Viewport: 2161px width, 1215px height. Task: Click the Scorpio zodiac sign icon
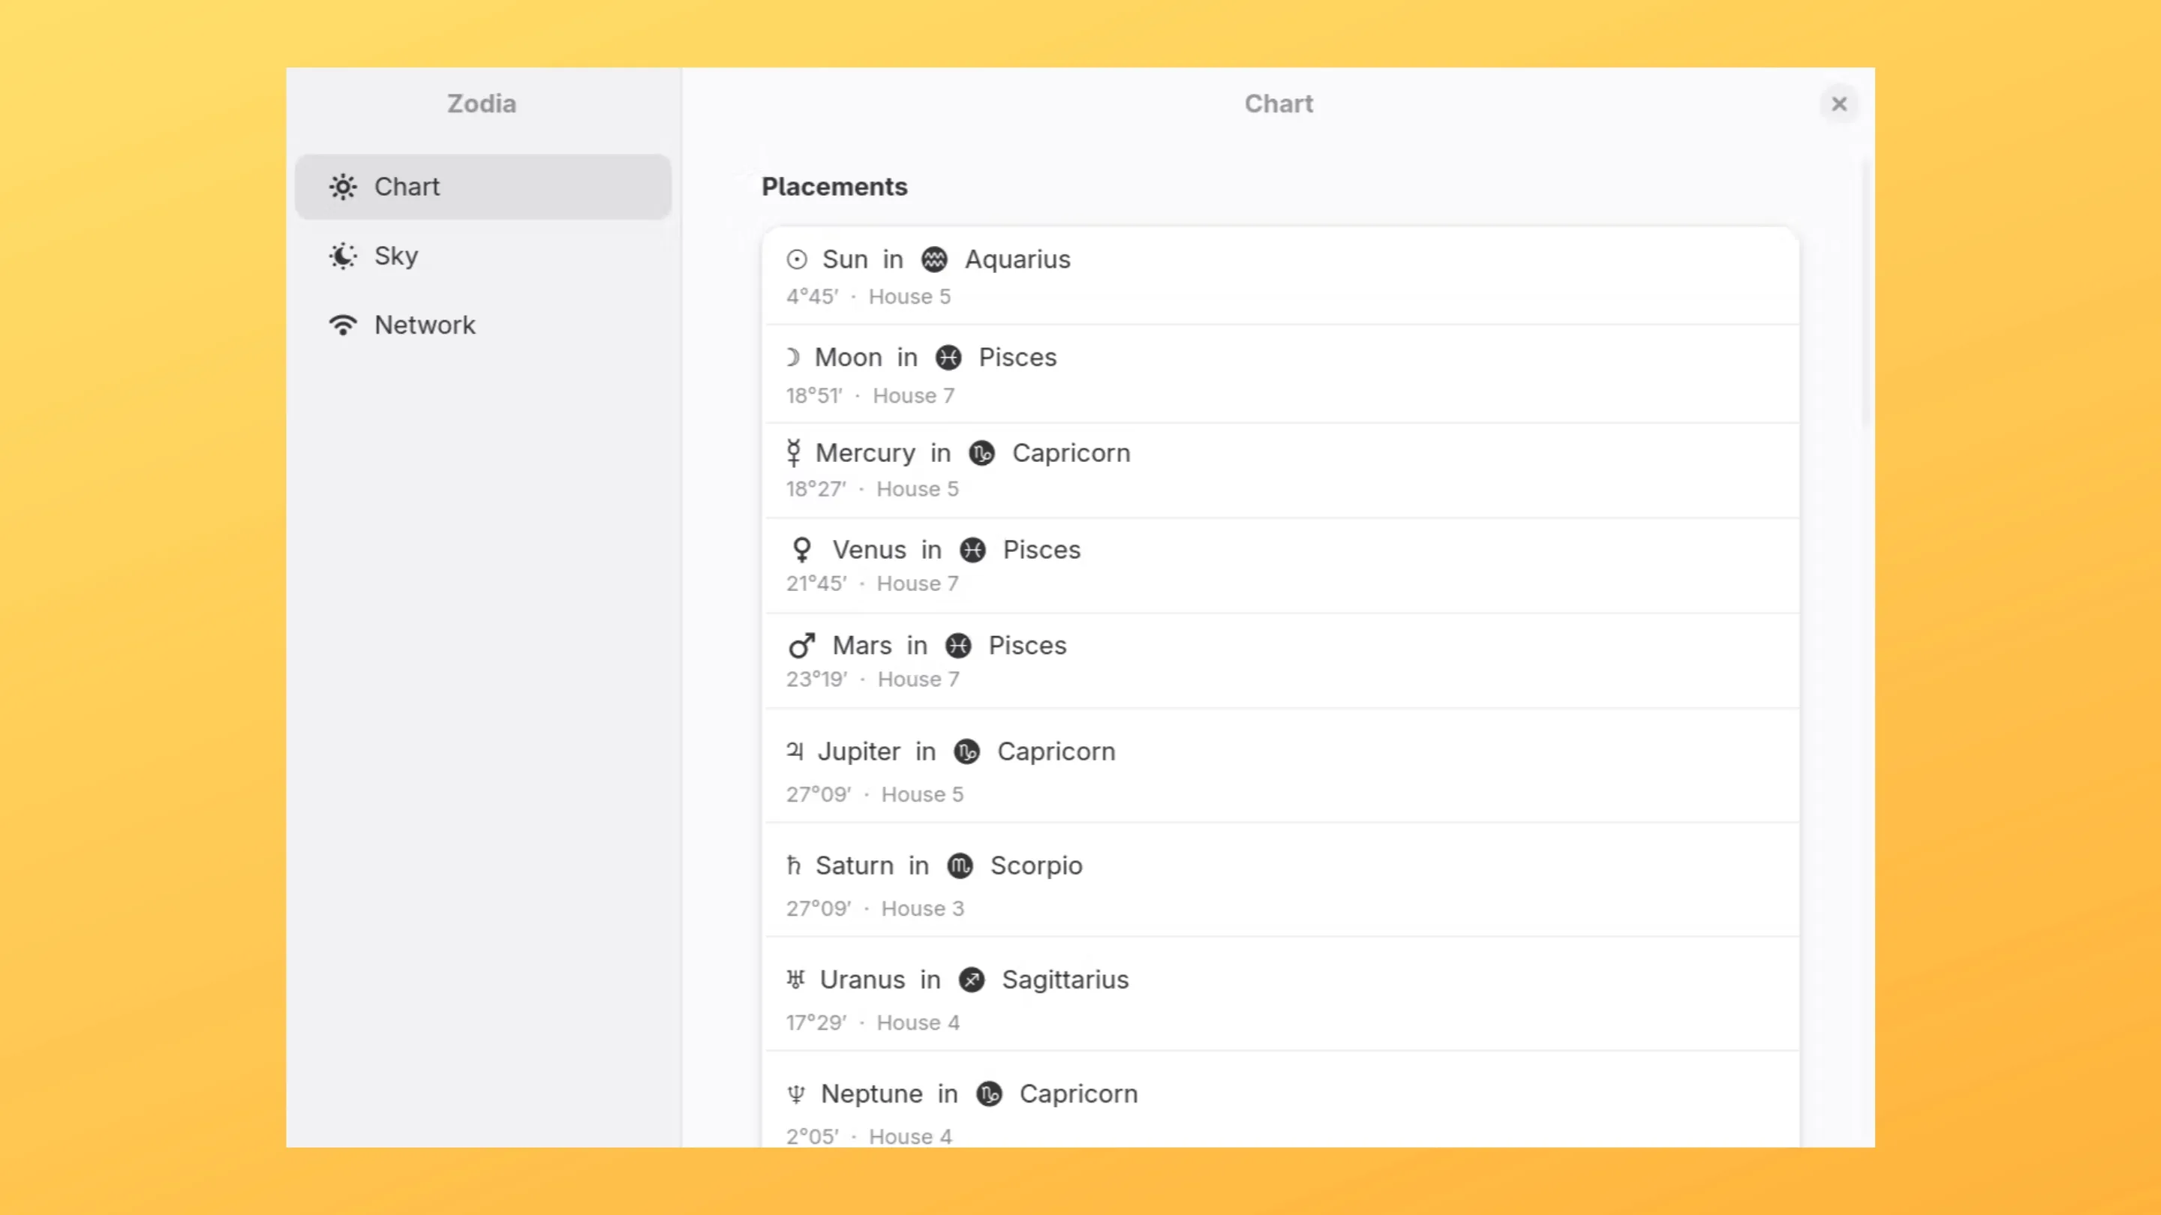[x=960, y=865]
